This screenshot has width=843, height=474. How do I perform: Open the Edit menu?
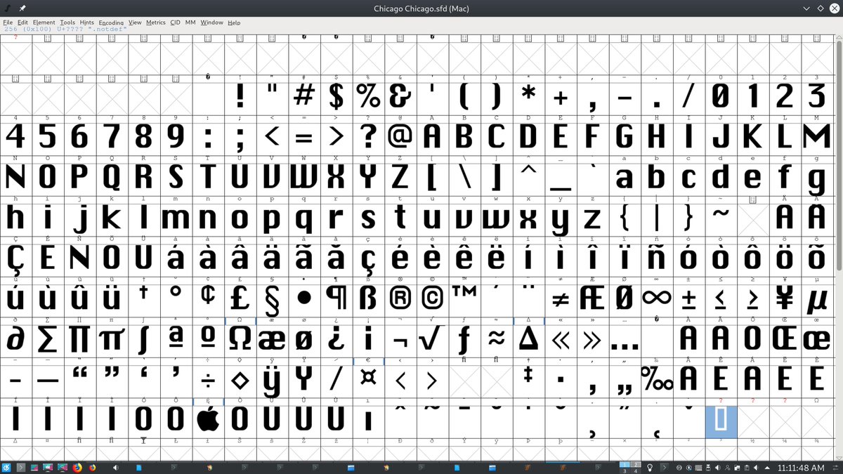(x=23, y=22)
